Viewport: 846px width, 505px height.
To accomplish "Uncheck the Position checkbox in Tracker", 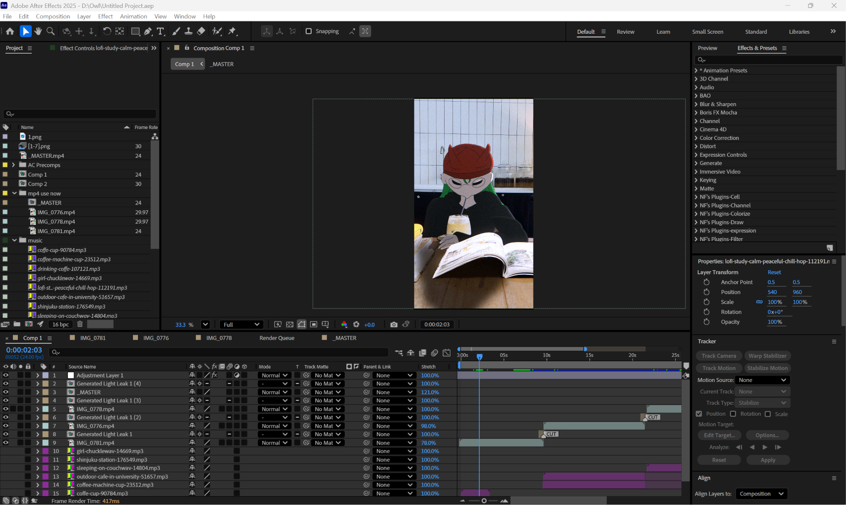I will pyautogui.click(x=699, y=414).
